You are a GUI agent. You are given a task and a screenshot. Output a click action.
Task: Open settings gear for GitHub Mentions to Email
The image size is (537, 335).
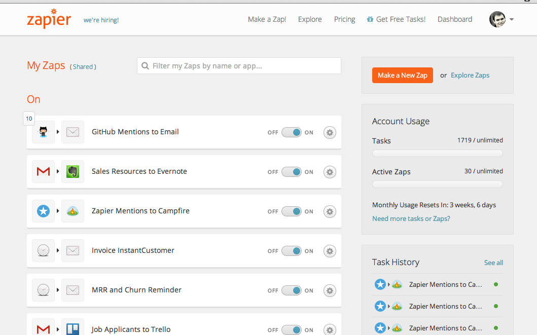tap(330, 132)
